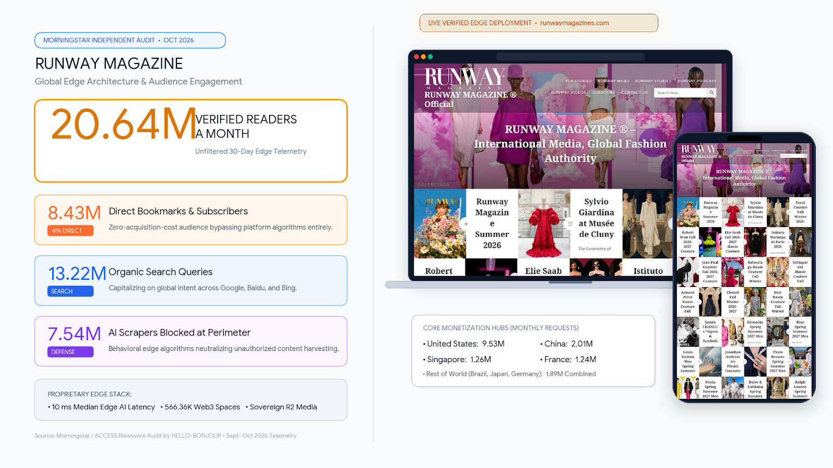This screenshot has height=468, width=833.
Task: Click the RUNWAY logo in laptop mockup
Action: click(x=464, y=77)
